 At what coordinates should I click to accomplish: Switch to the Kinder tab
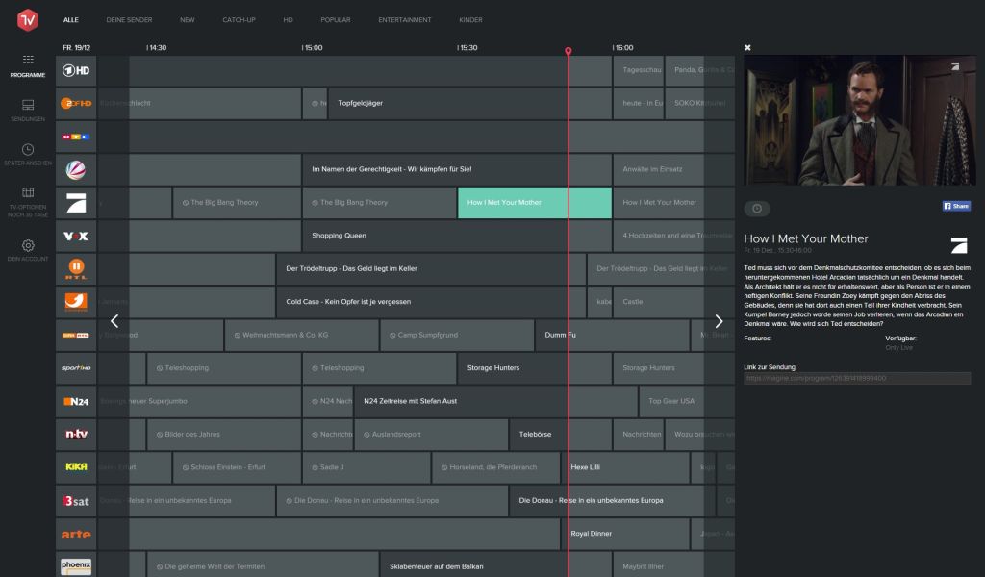point(470,20)
